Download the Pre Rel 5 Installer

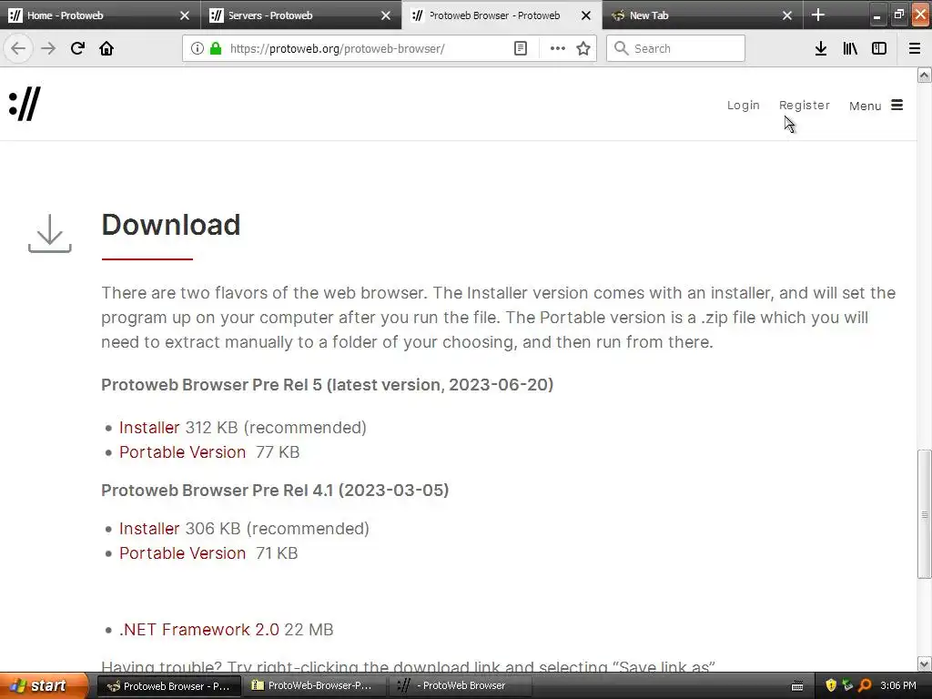tap(149, 428)
